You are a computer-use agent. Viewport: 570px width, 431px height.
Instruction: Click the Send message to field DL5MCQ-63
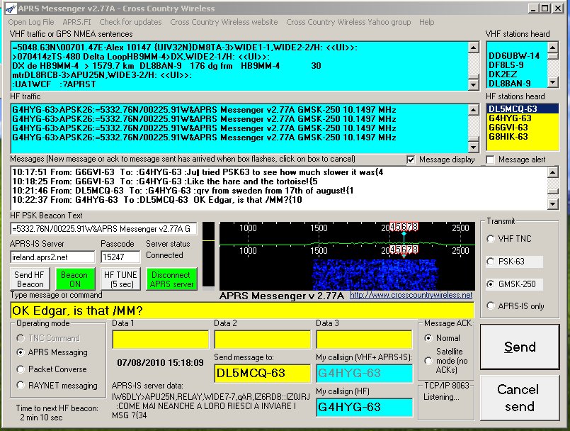coord(263,373)
